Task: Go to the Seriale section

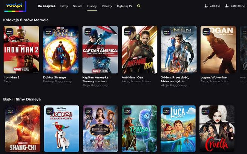Action: pyautogui.click(x=78, y=6)
